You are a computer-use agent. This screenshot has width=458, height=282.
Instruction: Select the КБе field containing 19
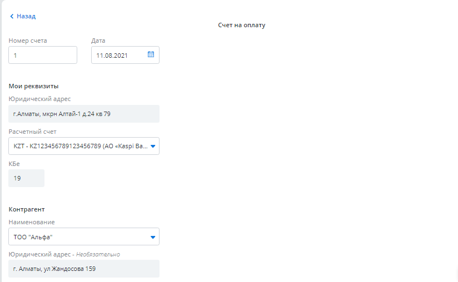click(26, 178)
